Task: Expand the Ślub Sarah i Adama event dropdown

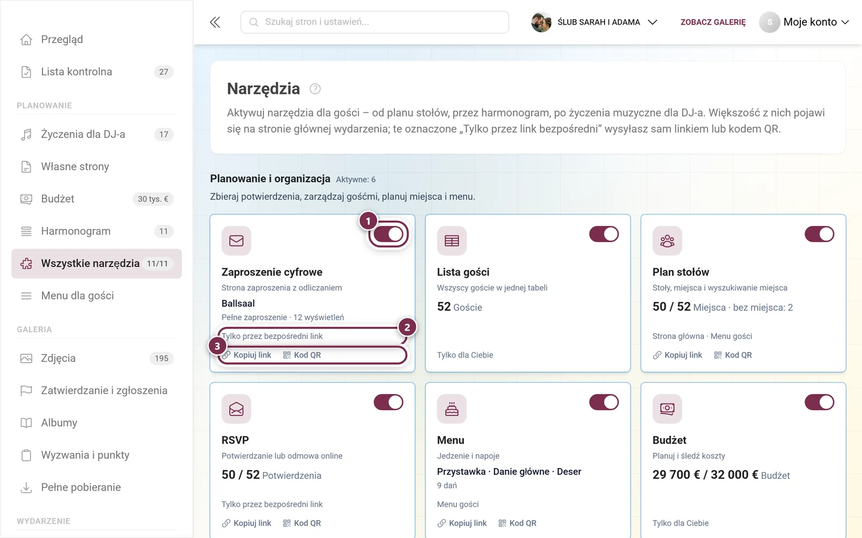Action: point(594,22)
